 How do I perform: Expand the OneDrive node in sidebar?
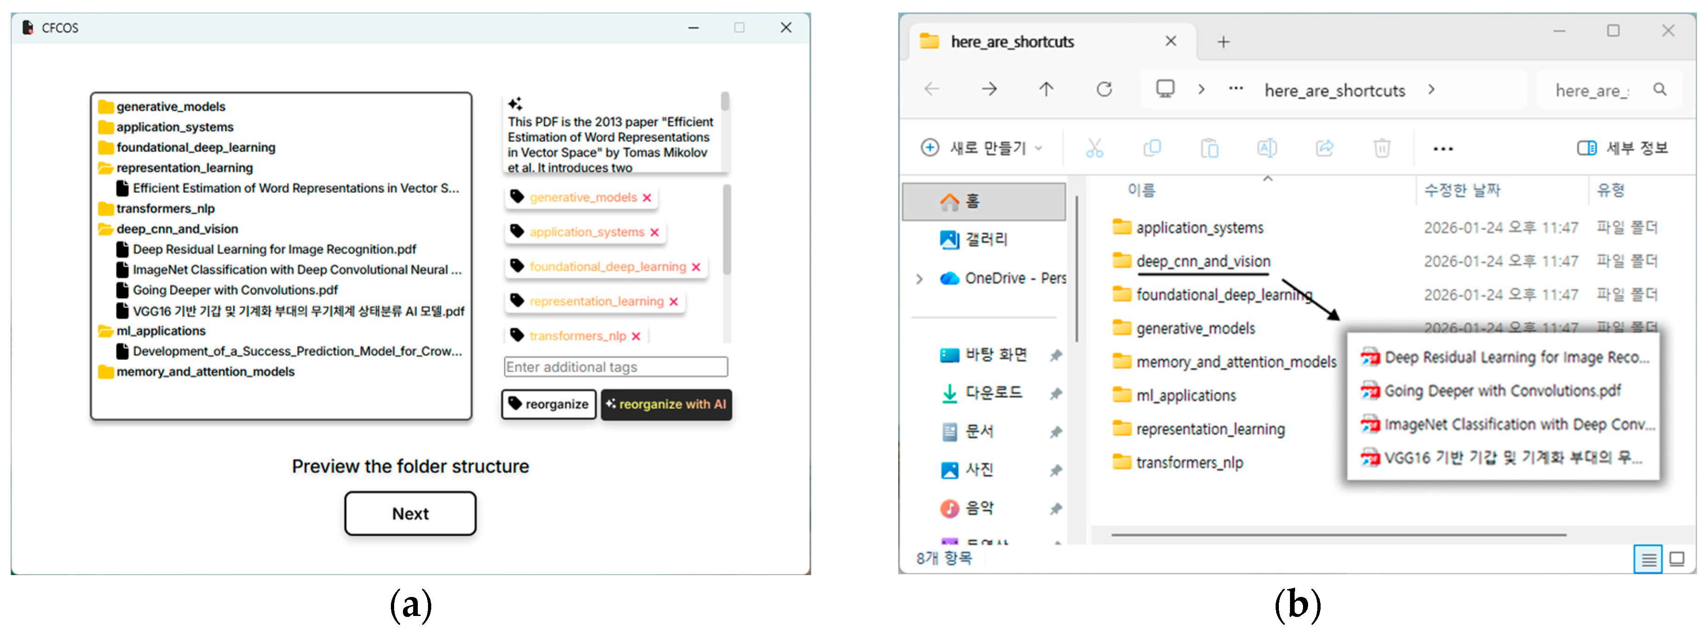(x=919, y=279)
